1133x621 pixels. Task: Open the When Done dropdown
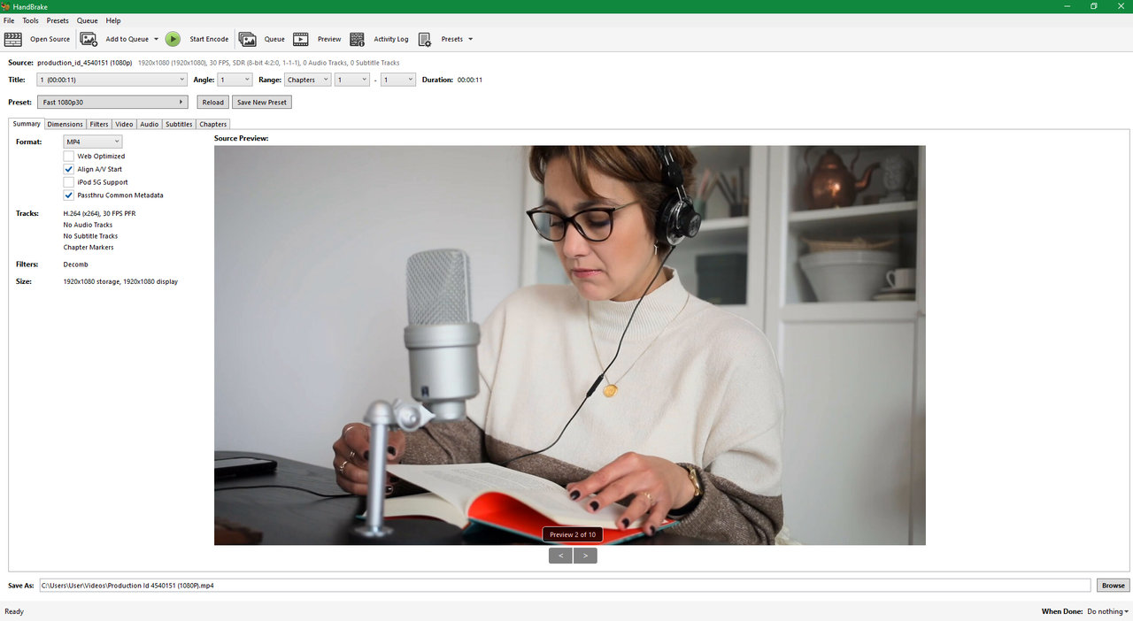point(1107,611)
